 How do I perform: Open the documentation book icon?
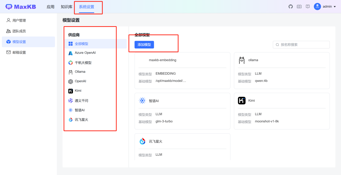coord(299,7)
